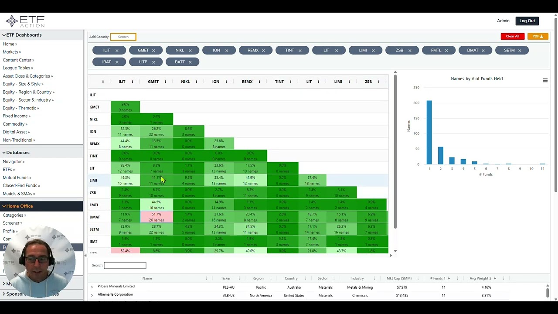Focus the holdings table Search field
The width and height of the screenshot is (558, 314).
tap(125, 266)
